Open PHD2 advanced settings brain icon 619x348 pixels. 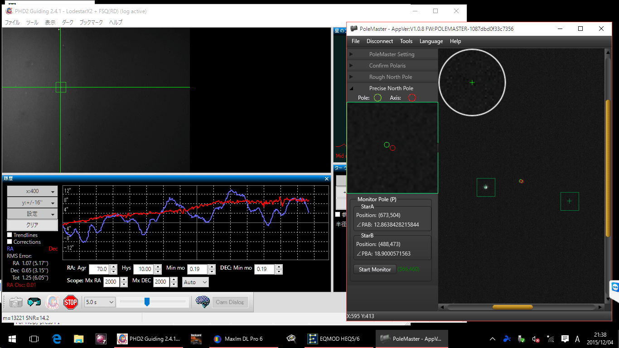coord(203,302)
